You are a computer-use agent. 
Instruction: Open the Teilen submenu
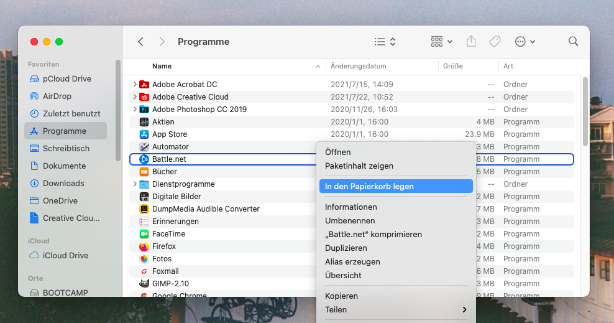[x=396, y=310]
